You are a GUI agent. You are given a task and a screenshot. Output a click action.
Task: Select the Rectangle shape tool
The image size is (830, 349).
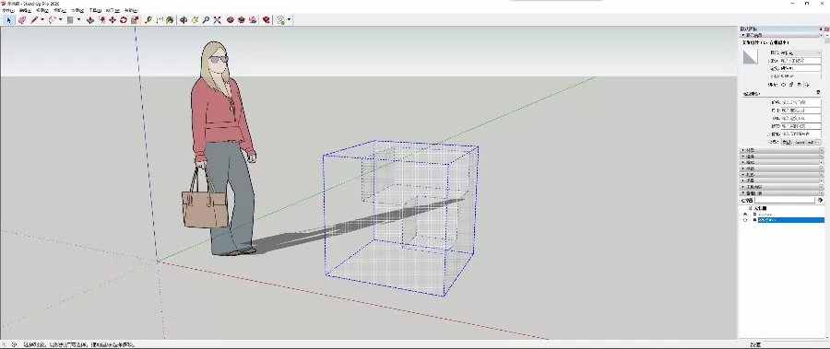coord(70,20)
